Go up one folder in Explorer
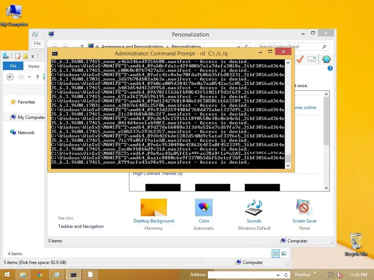Screen dimensions: 374x280 tap(38, 77)
